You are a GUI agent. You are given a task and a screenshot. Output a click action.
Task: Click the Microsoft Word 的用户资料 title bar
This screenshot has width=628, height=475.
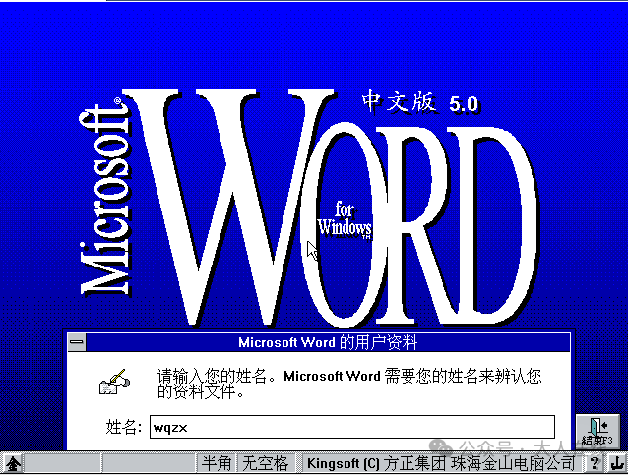[x=328, y=342]
